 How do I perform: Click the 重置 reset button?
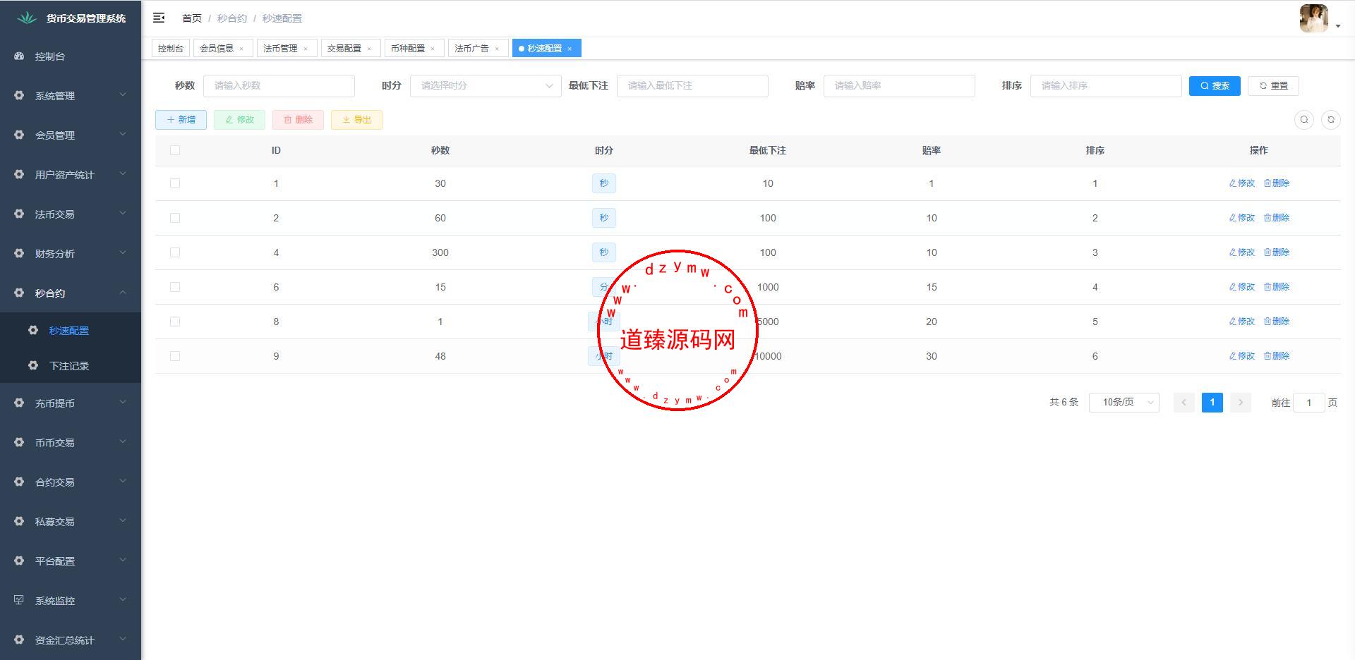pos(1273,85)
